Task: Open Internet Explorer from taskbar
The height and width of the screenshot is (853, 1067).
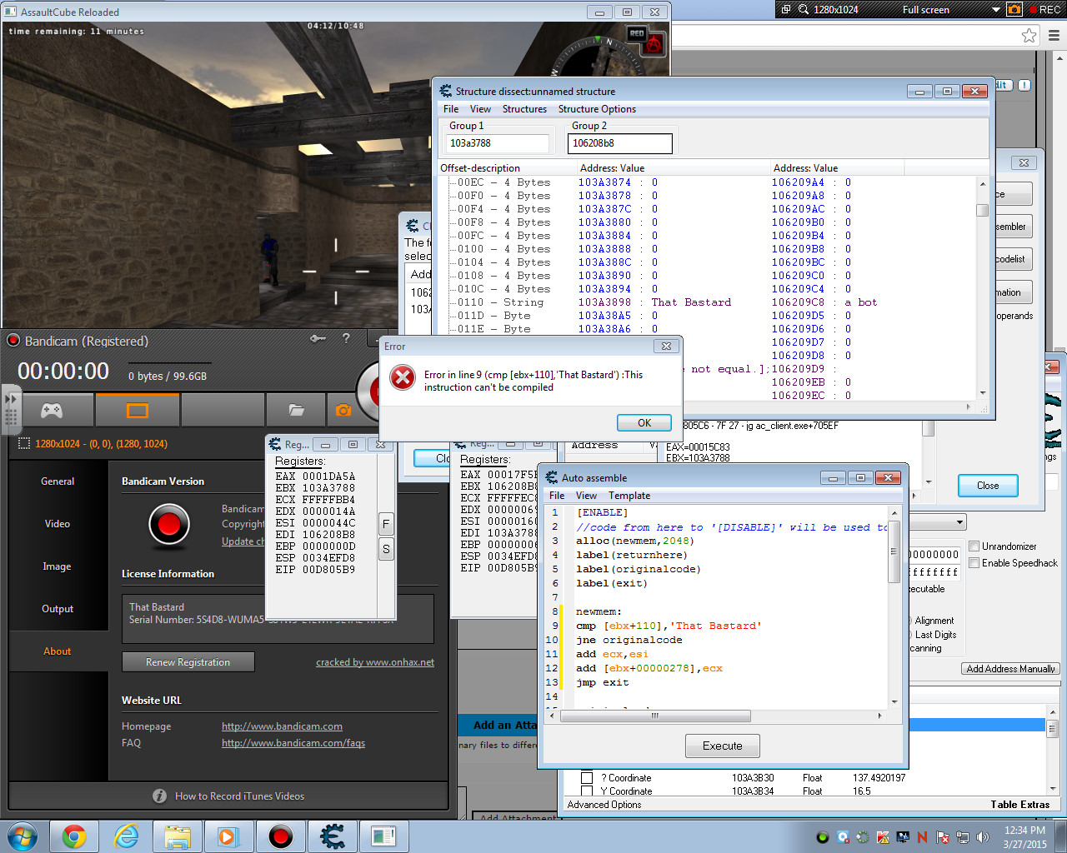Action: [126, 836]
